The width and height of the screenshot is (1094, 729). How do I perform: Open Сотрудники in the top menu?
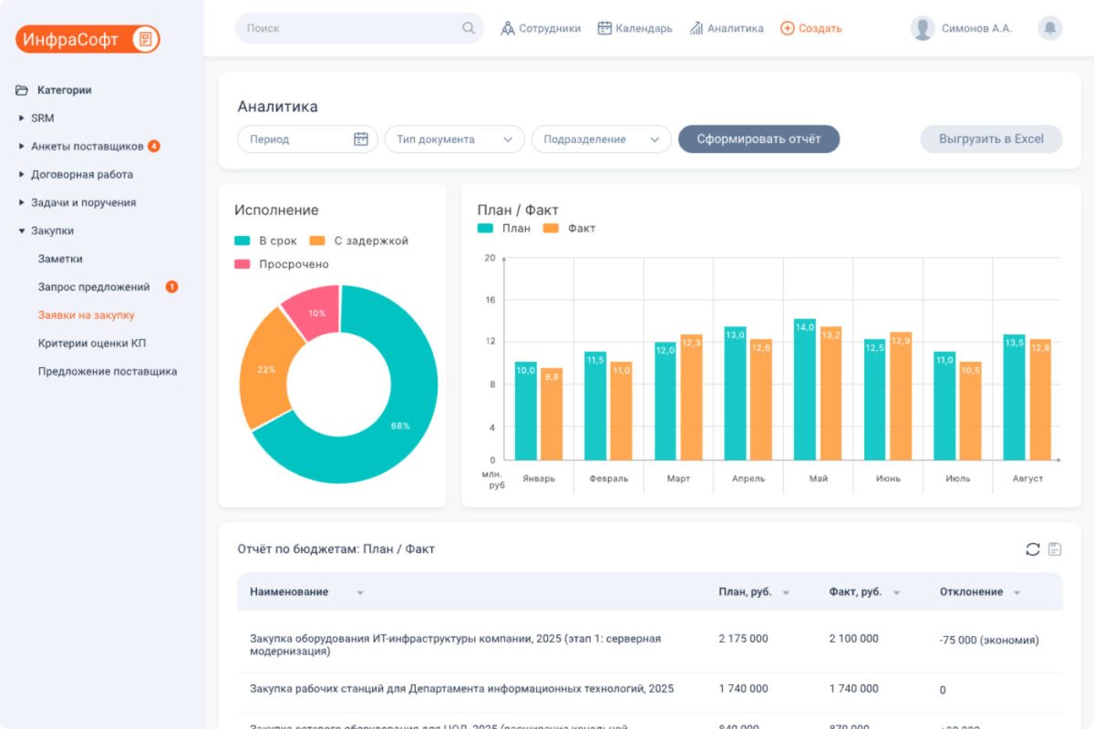tap(541, 28)
